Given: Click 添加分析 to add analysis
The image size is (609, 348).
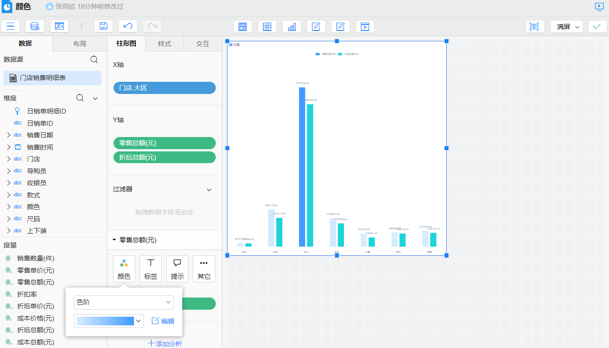Looking at the screenshot, I should [165, 344].
